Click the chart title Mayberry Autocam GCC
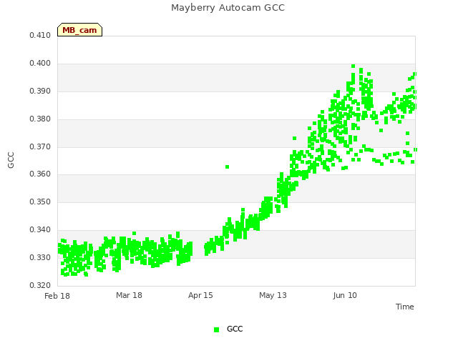 [x=228, y=8]
